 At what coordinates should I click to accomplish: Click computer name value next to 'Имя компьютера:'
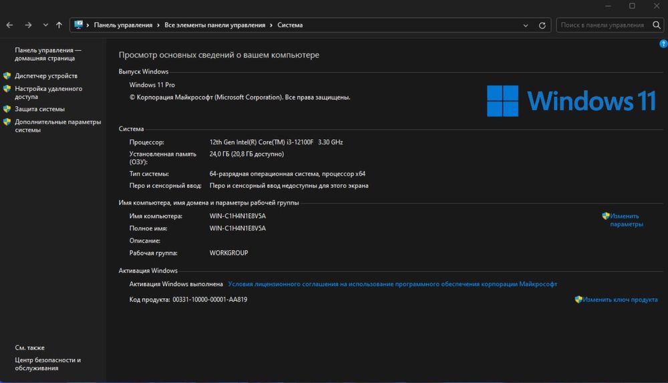click(x=237, y=217)
